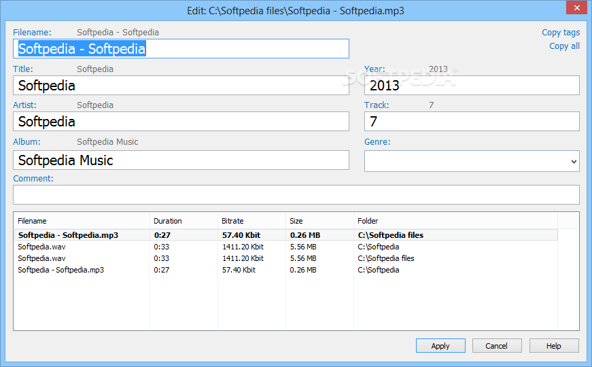Screen dimensions: 592x367
Task: Click into the Year input field
Action: coord(472,86)
